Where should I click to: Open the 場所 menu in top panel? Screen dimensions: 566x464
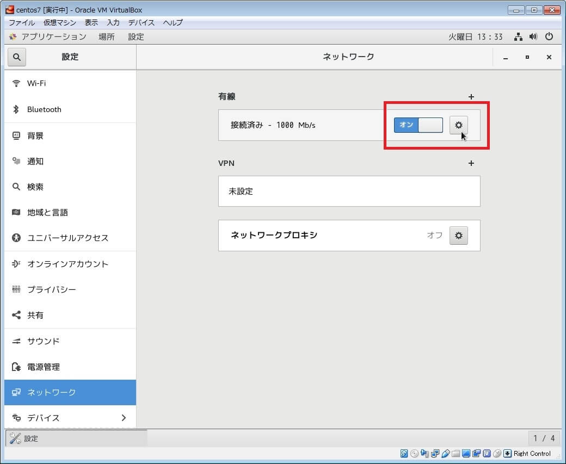tap(107, 37)
